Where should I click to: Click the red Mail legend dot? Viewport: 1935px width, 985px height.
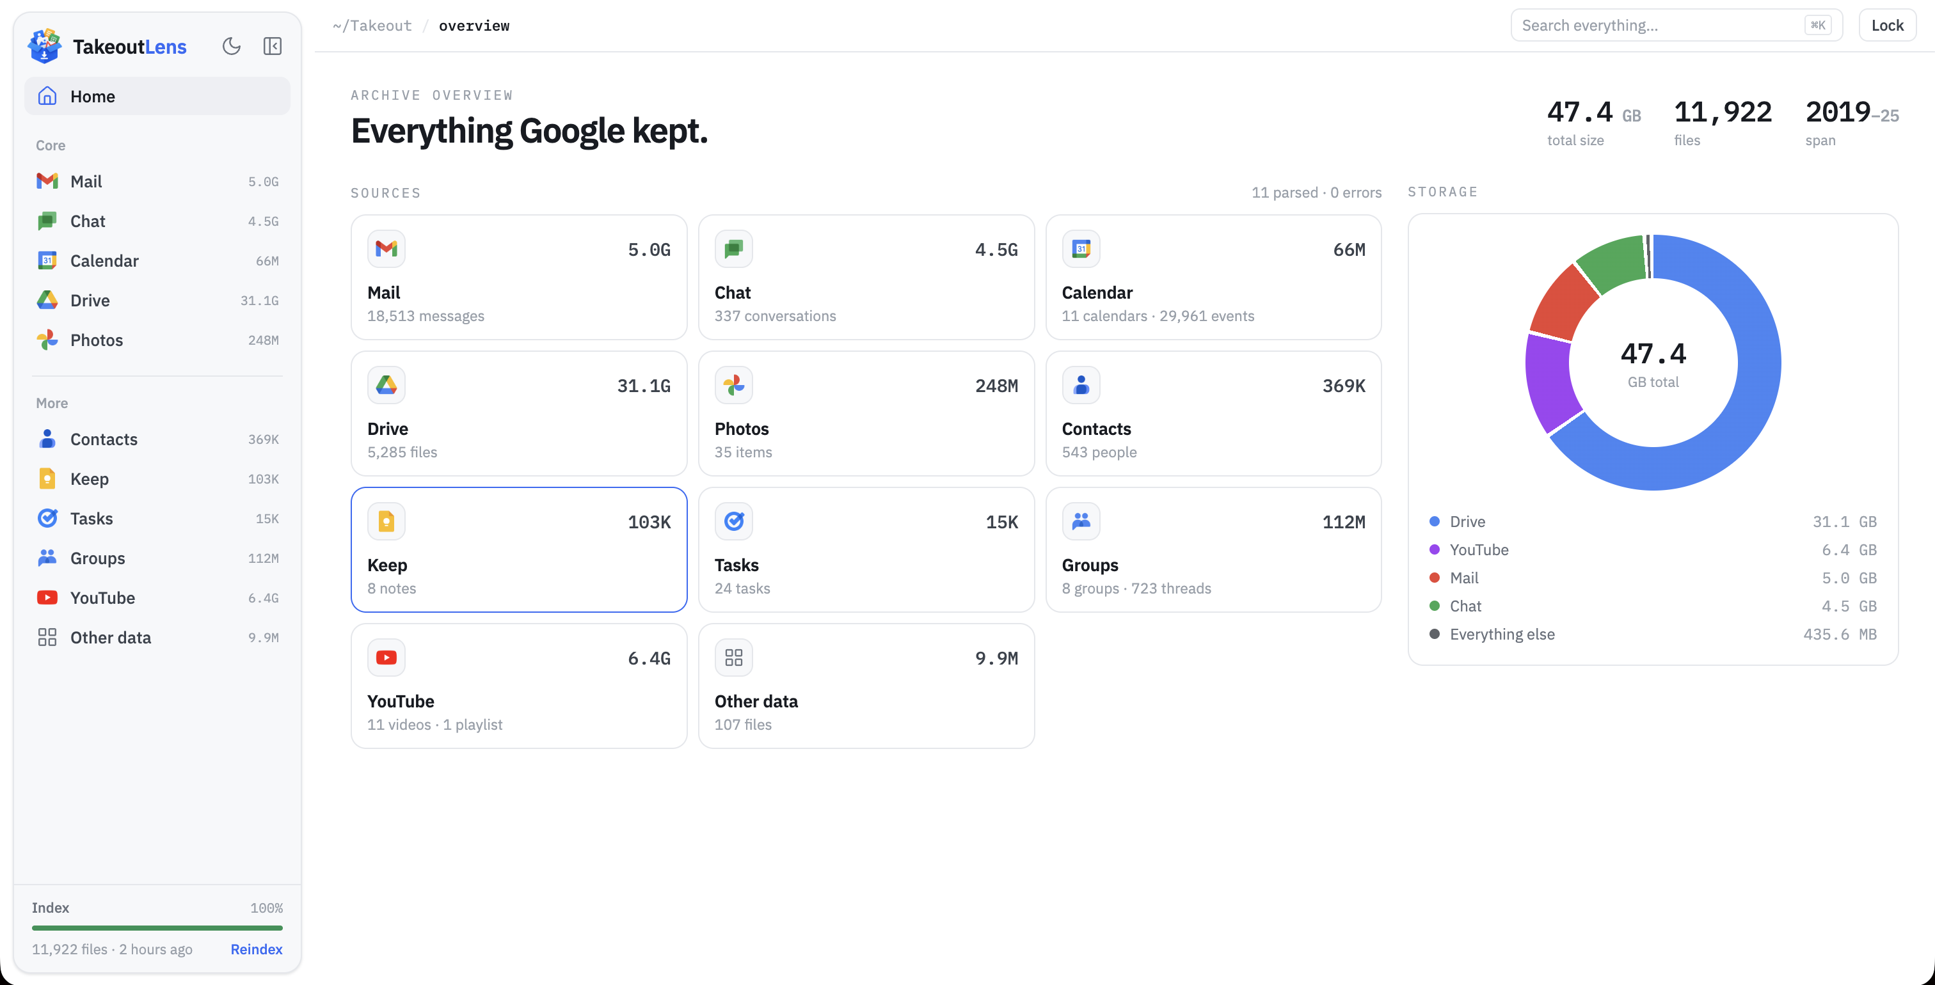1435,578
